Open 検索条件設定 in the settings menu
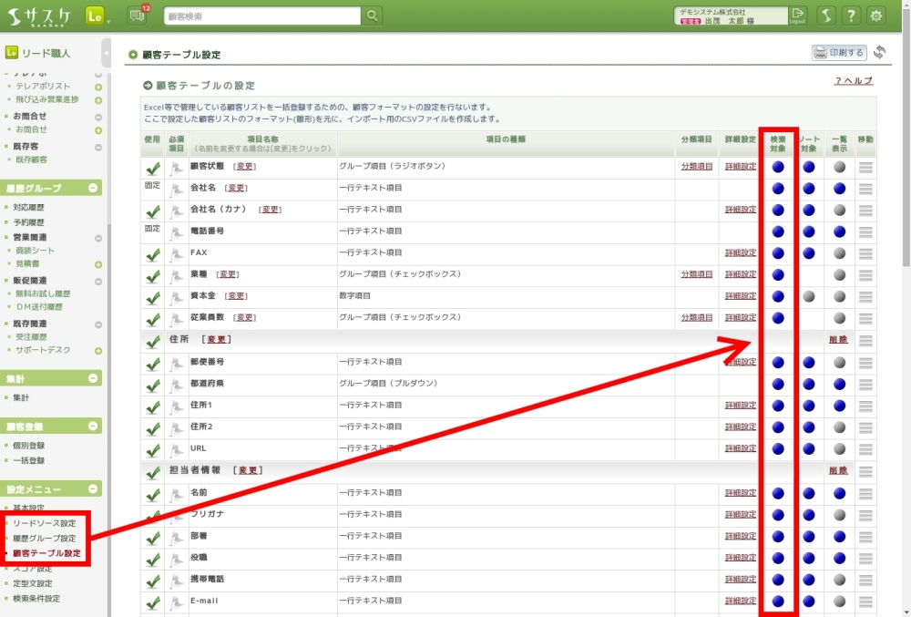The width and height of the screenshot is (911, 617). 36,599
